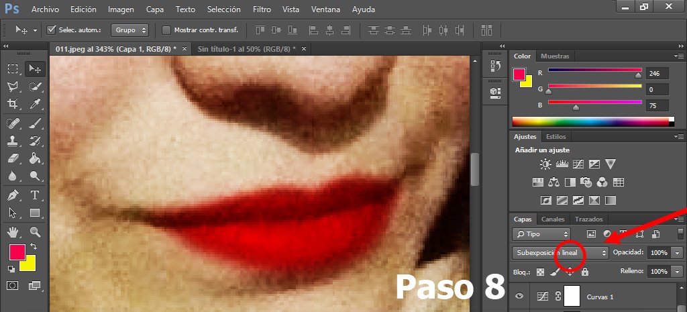This screenshot has height=312, width=687.
Task: Select the Polygonal Lasso tool
Action: [13, 87]
